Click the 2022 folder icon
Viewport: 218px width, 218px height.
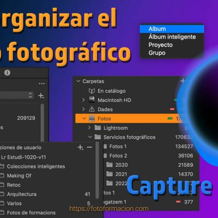[x=110, y=183]
